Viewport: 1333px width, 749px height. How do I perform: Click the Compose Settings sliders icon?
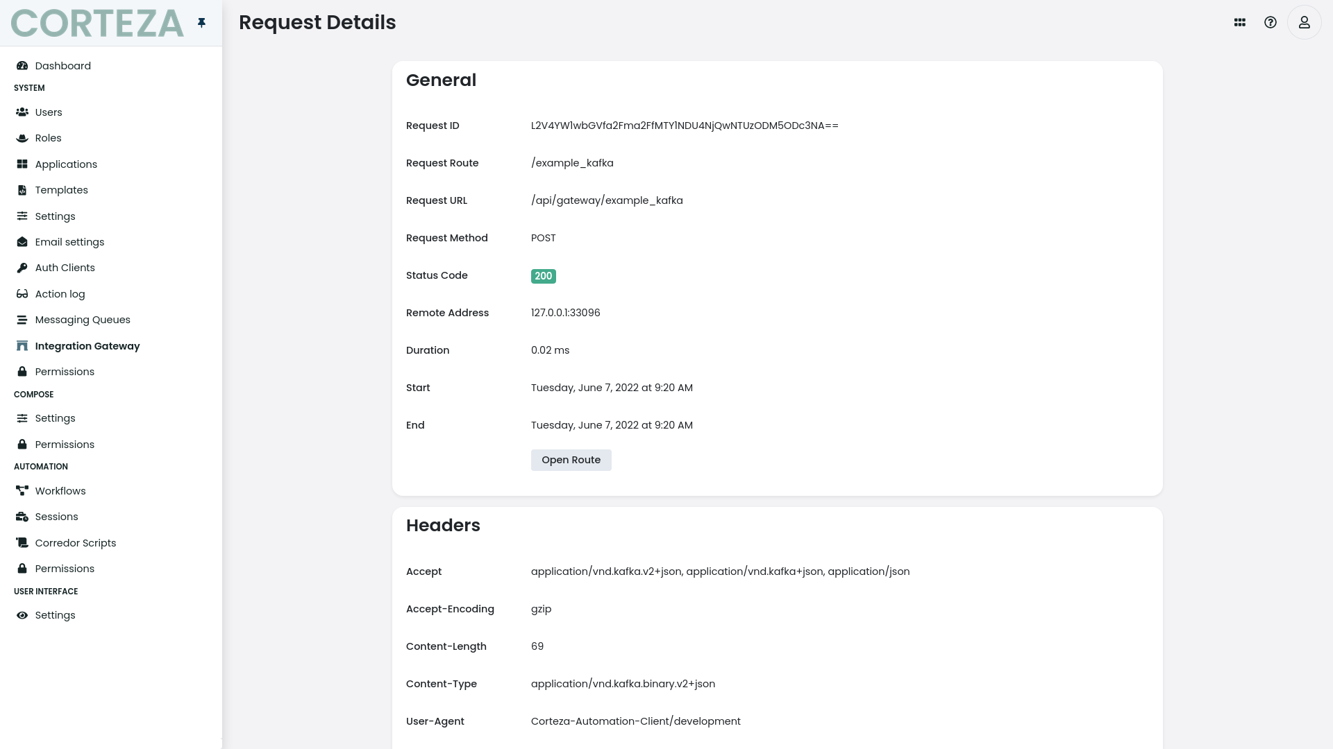pos(22,418)
